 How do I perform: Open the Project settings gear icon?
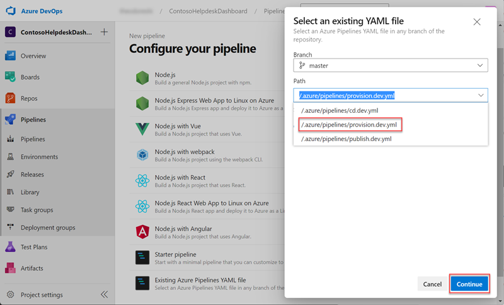[x=10, y=294]
